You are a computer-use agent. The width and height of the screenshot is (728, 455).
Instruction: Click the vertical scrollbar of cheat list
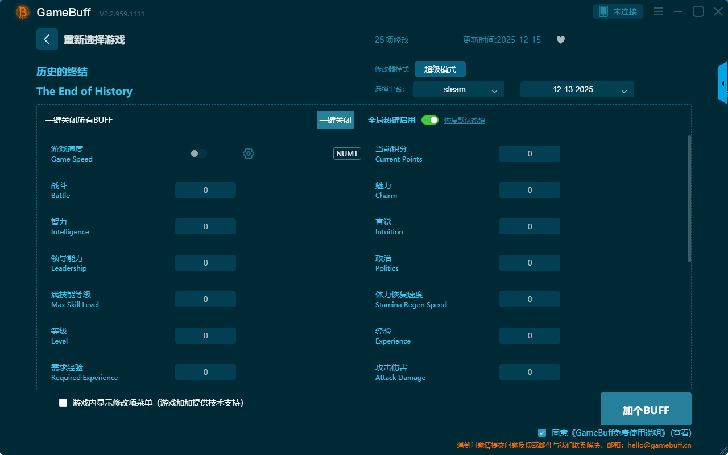click(689, 198)
